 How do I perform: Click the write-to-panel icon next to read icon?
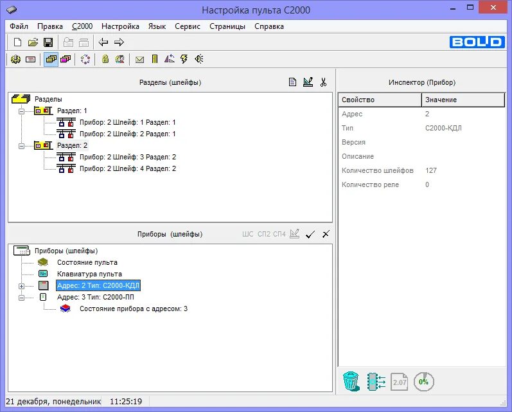[x=84, y=42]
